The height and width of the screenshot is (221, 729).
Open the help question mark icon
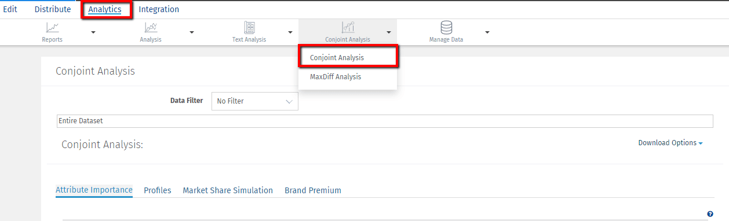pos(710,214)
